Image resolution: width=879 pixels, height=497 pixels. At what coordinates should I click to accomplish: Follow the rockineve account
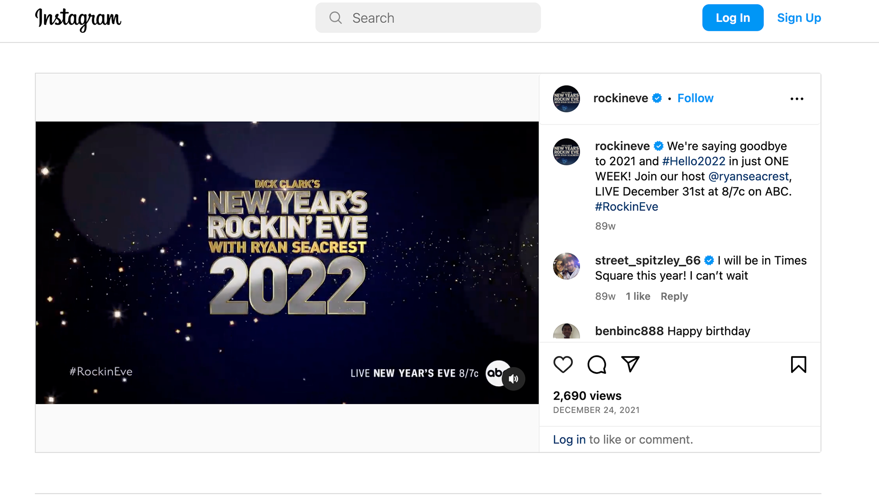point(695,98)
